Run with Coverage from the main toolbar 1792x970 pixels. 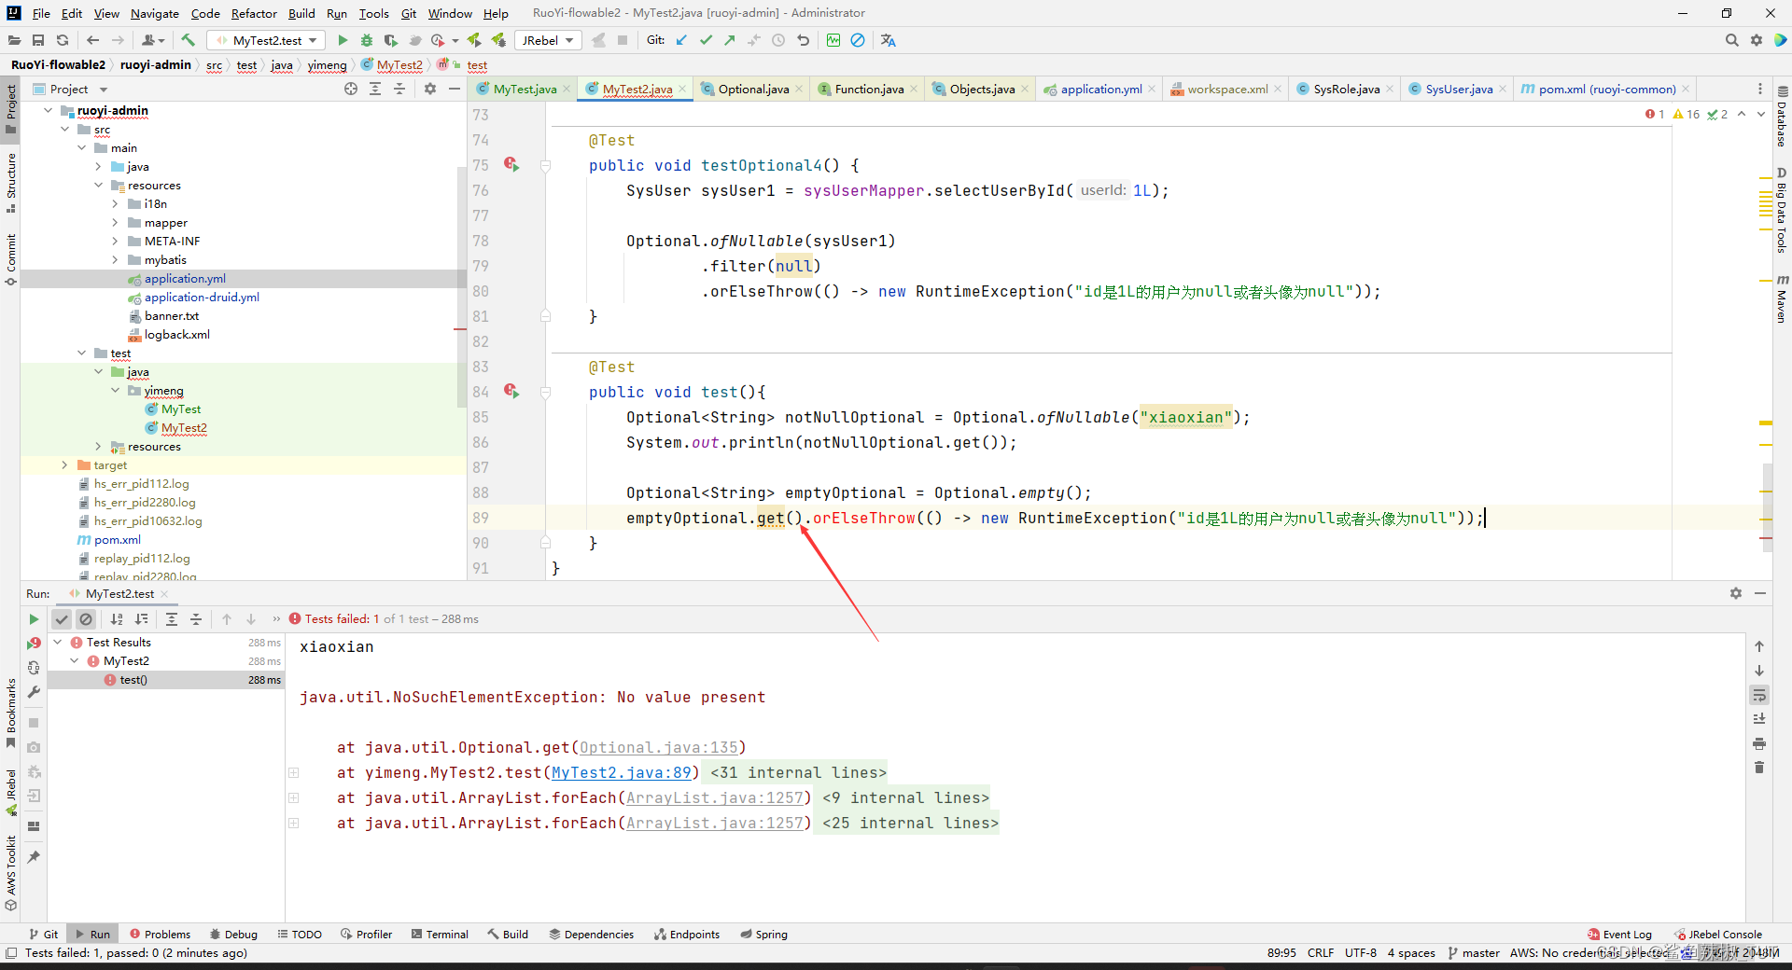tap(390, 40)
